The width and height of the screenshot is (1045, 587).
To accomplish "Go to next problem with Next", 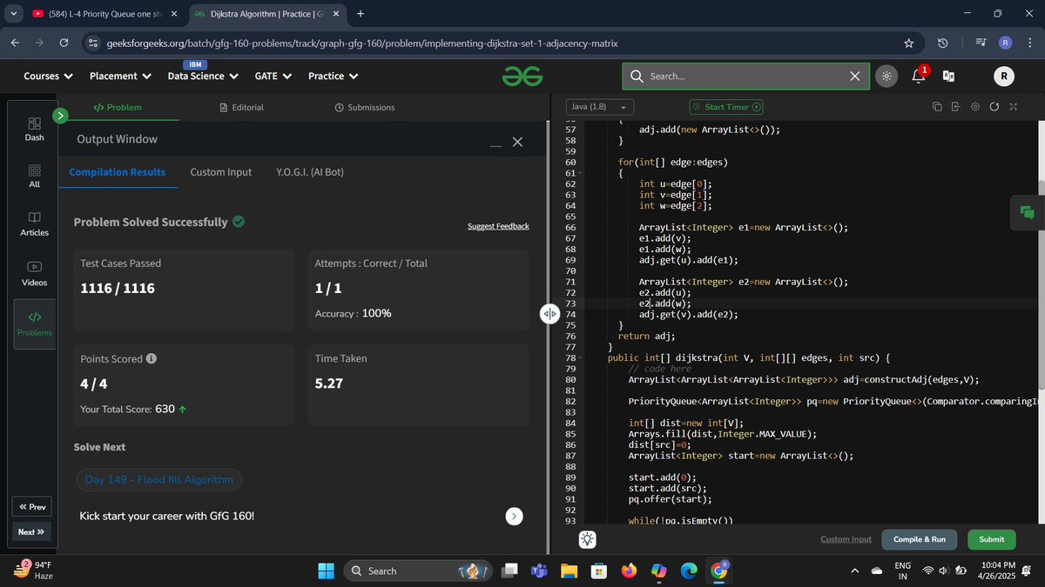I will (31, 531).
